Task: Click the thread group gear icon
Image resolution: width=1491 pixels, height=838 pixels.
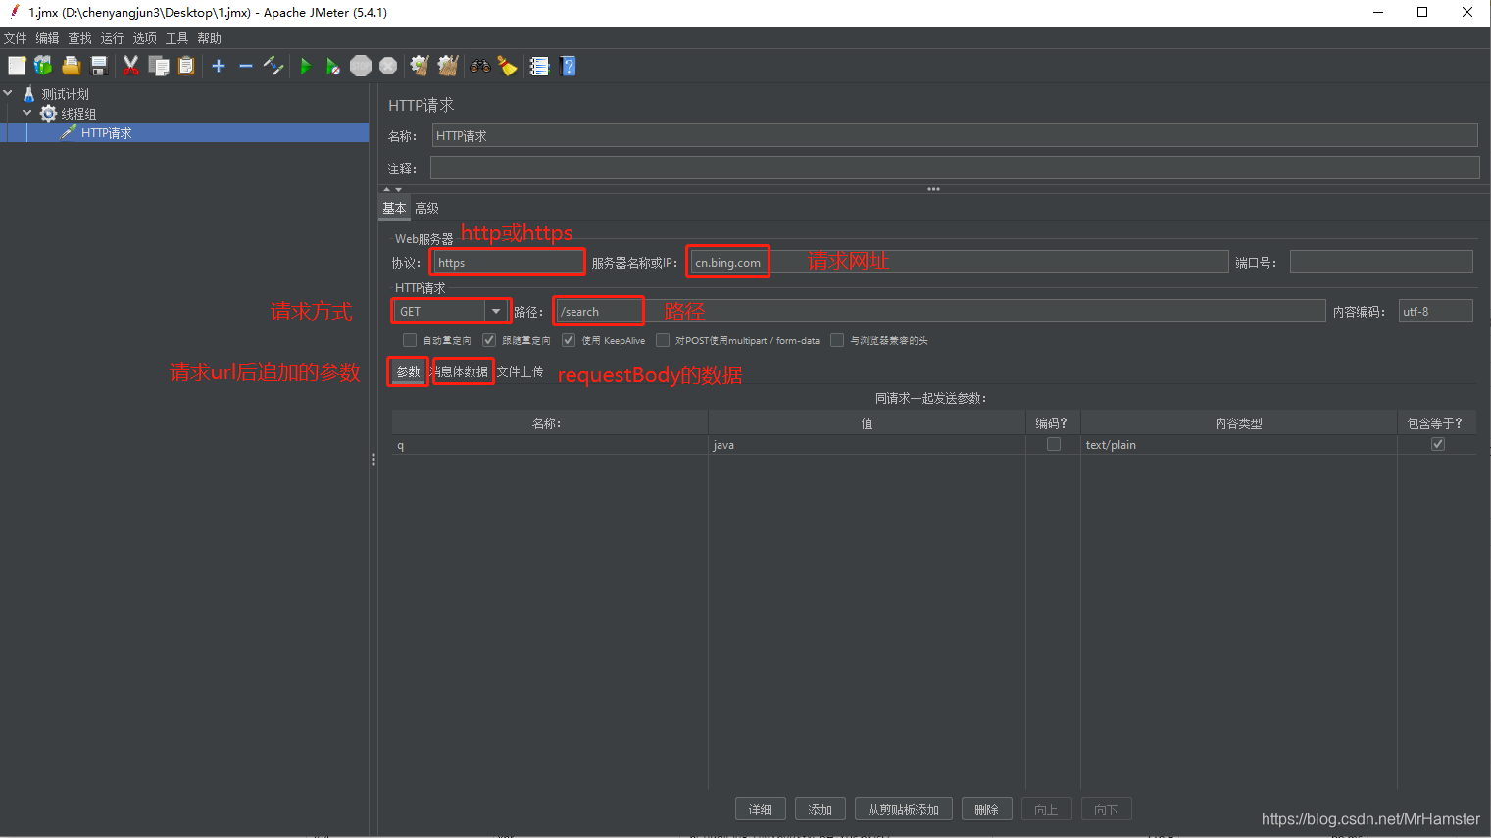Action: (x=48, y=114)
